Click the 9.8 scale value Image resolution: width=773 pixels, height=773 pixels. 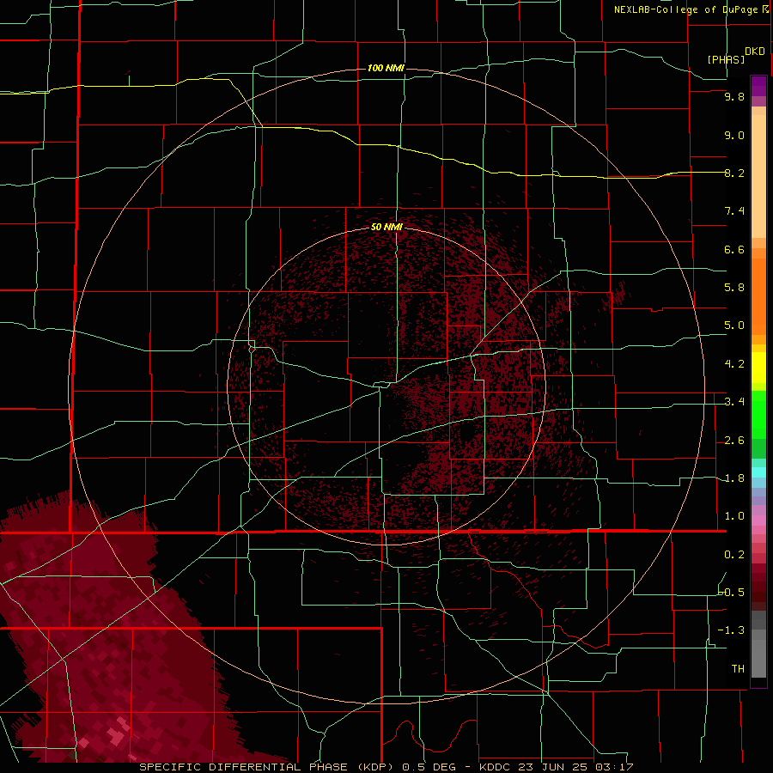(x=734, y=96)
